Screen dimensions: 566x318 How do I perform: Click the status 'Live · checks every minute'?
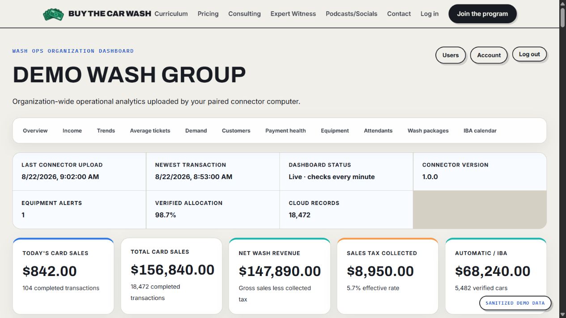[x=332, y=177]
